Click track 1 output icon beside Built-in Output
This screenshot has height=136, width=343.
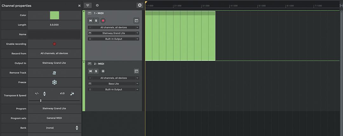(x=90, y=39)
